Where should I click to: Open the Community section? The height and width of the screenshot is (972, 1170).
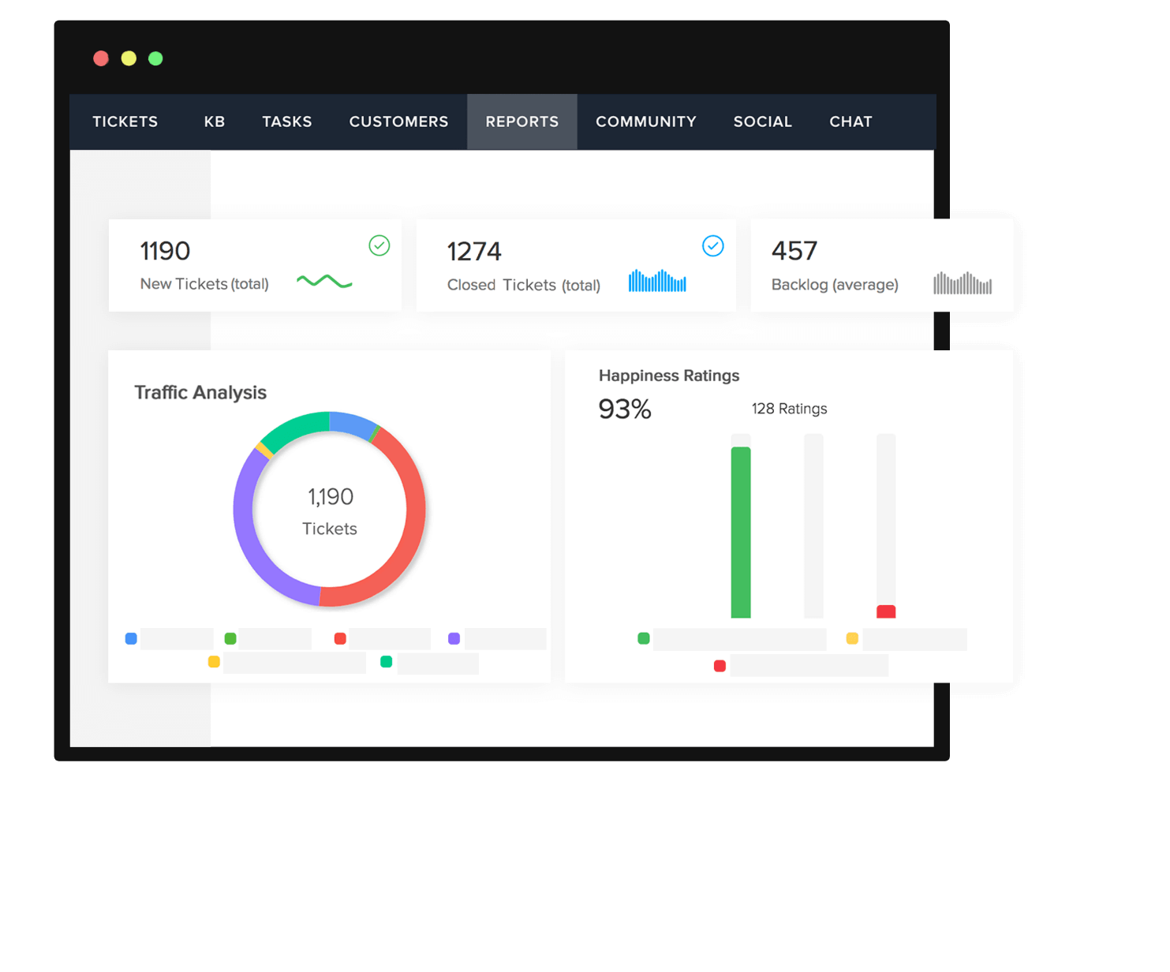(x=645, y=121)
